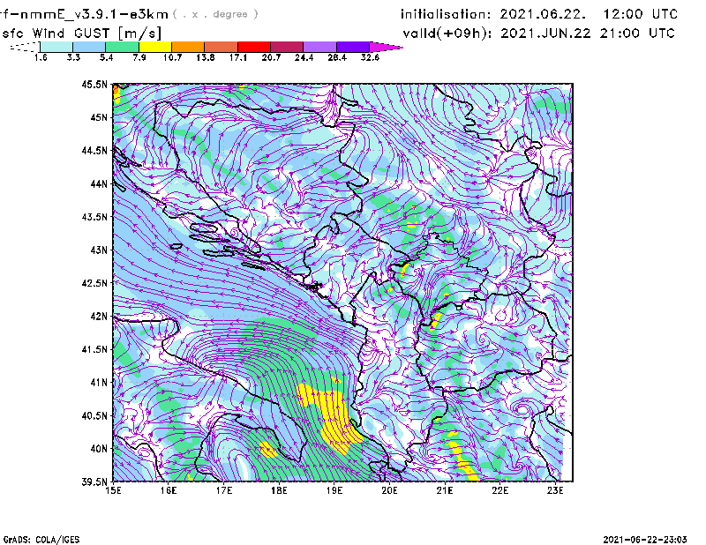Click the '18E' longitude label
706x545 pixels.
[279, 490]
